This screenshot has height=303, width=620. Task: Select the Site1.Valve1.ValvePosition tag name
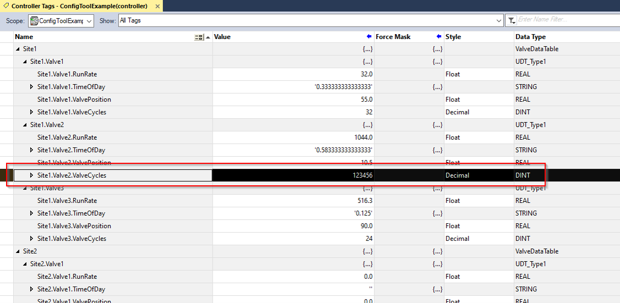tap(74, 99)
